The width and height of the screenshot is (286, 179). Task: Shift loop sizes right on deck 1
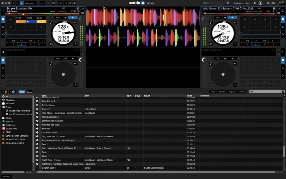45,42
